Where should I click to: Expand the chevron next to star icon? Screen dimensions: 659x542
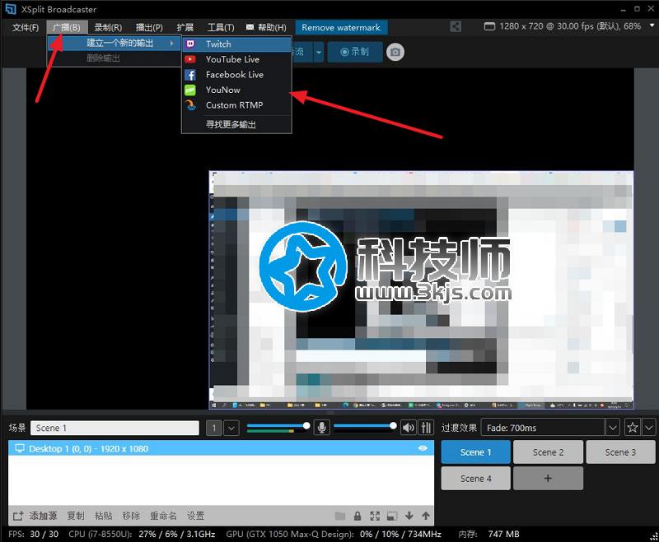click(649, 428)
